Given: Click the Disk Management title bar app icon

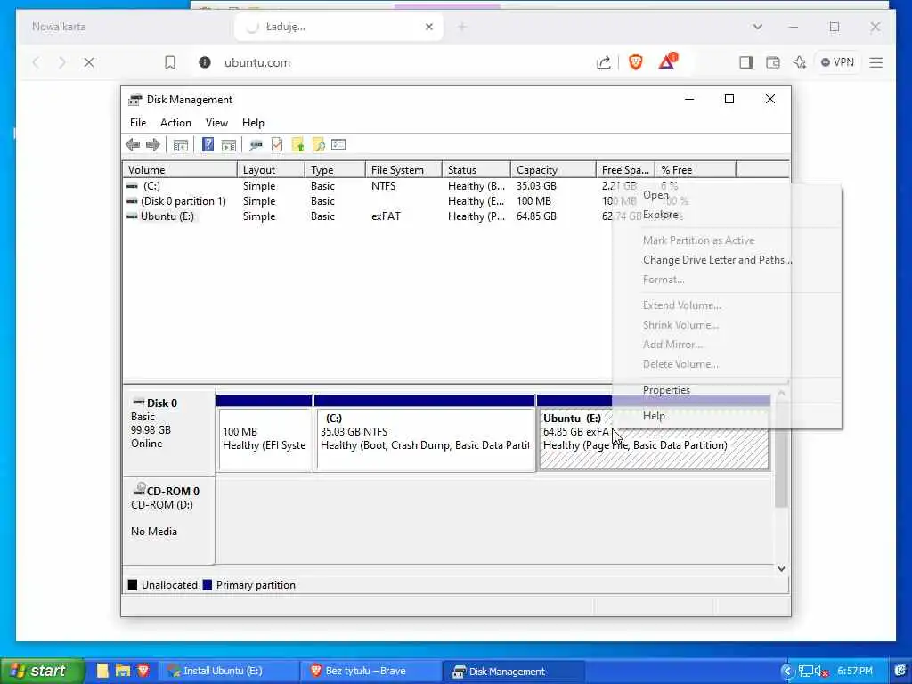Looking at the screenshot, I should pos(135,100).
